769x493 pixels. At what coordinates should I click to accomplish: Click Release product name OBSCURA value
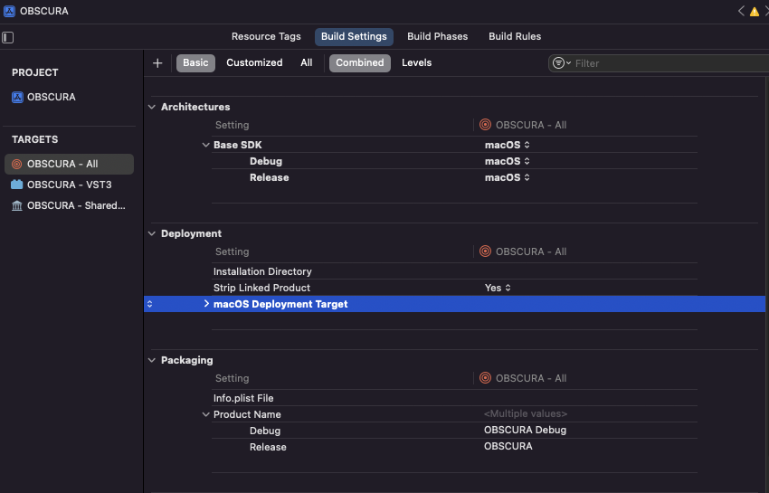pos(508,446)
